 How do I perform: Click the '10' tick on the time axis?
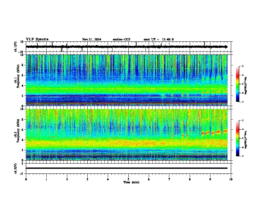pos(231,179)
